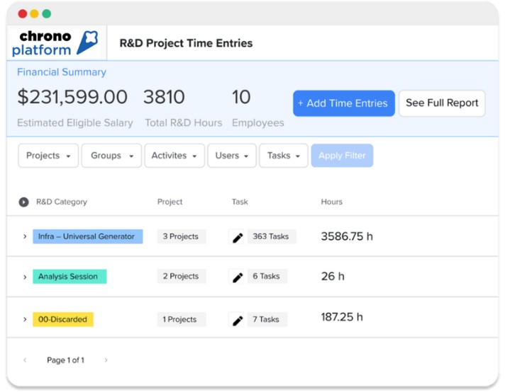
Task: Click pencil edit icon beside 363 Tasks
Action: click(x=238, y=237)
